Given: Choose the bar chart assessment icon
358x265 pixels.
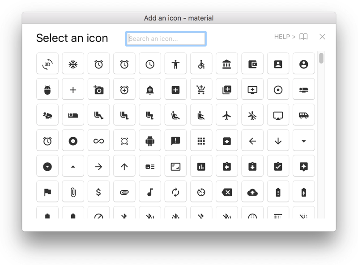Looking at the screenshot, I should [201, 166].
